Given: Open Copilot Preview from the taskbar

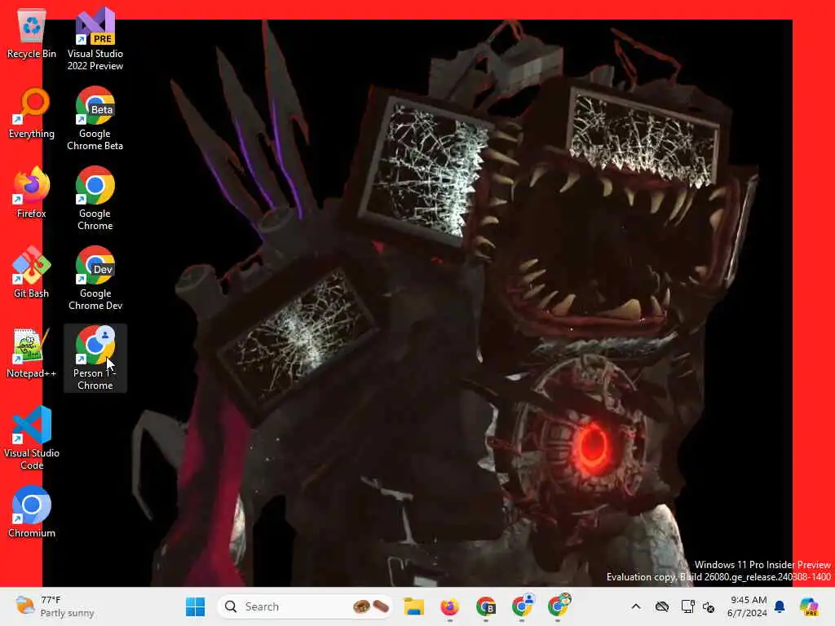Looking at the screenshot, I should click(810, 606).
